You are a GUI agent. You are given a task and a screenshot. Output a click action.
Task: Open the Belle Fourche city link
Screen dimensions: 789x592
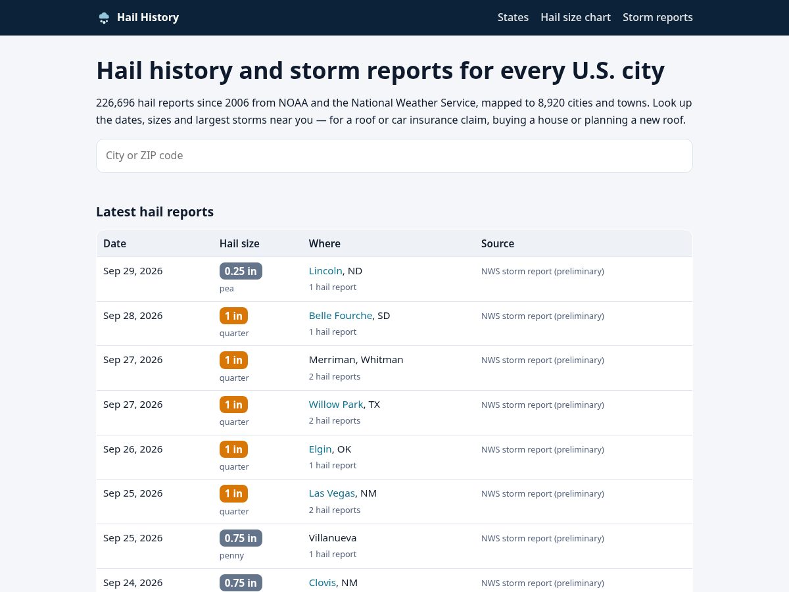(341, 316)
